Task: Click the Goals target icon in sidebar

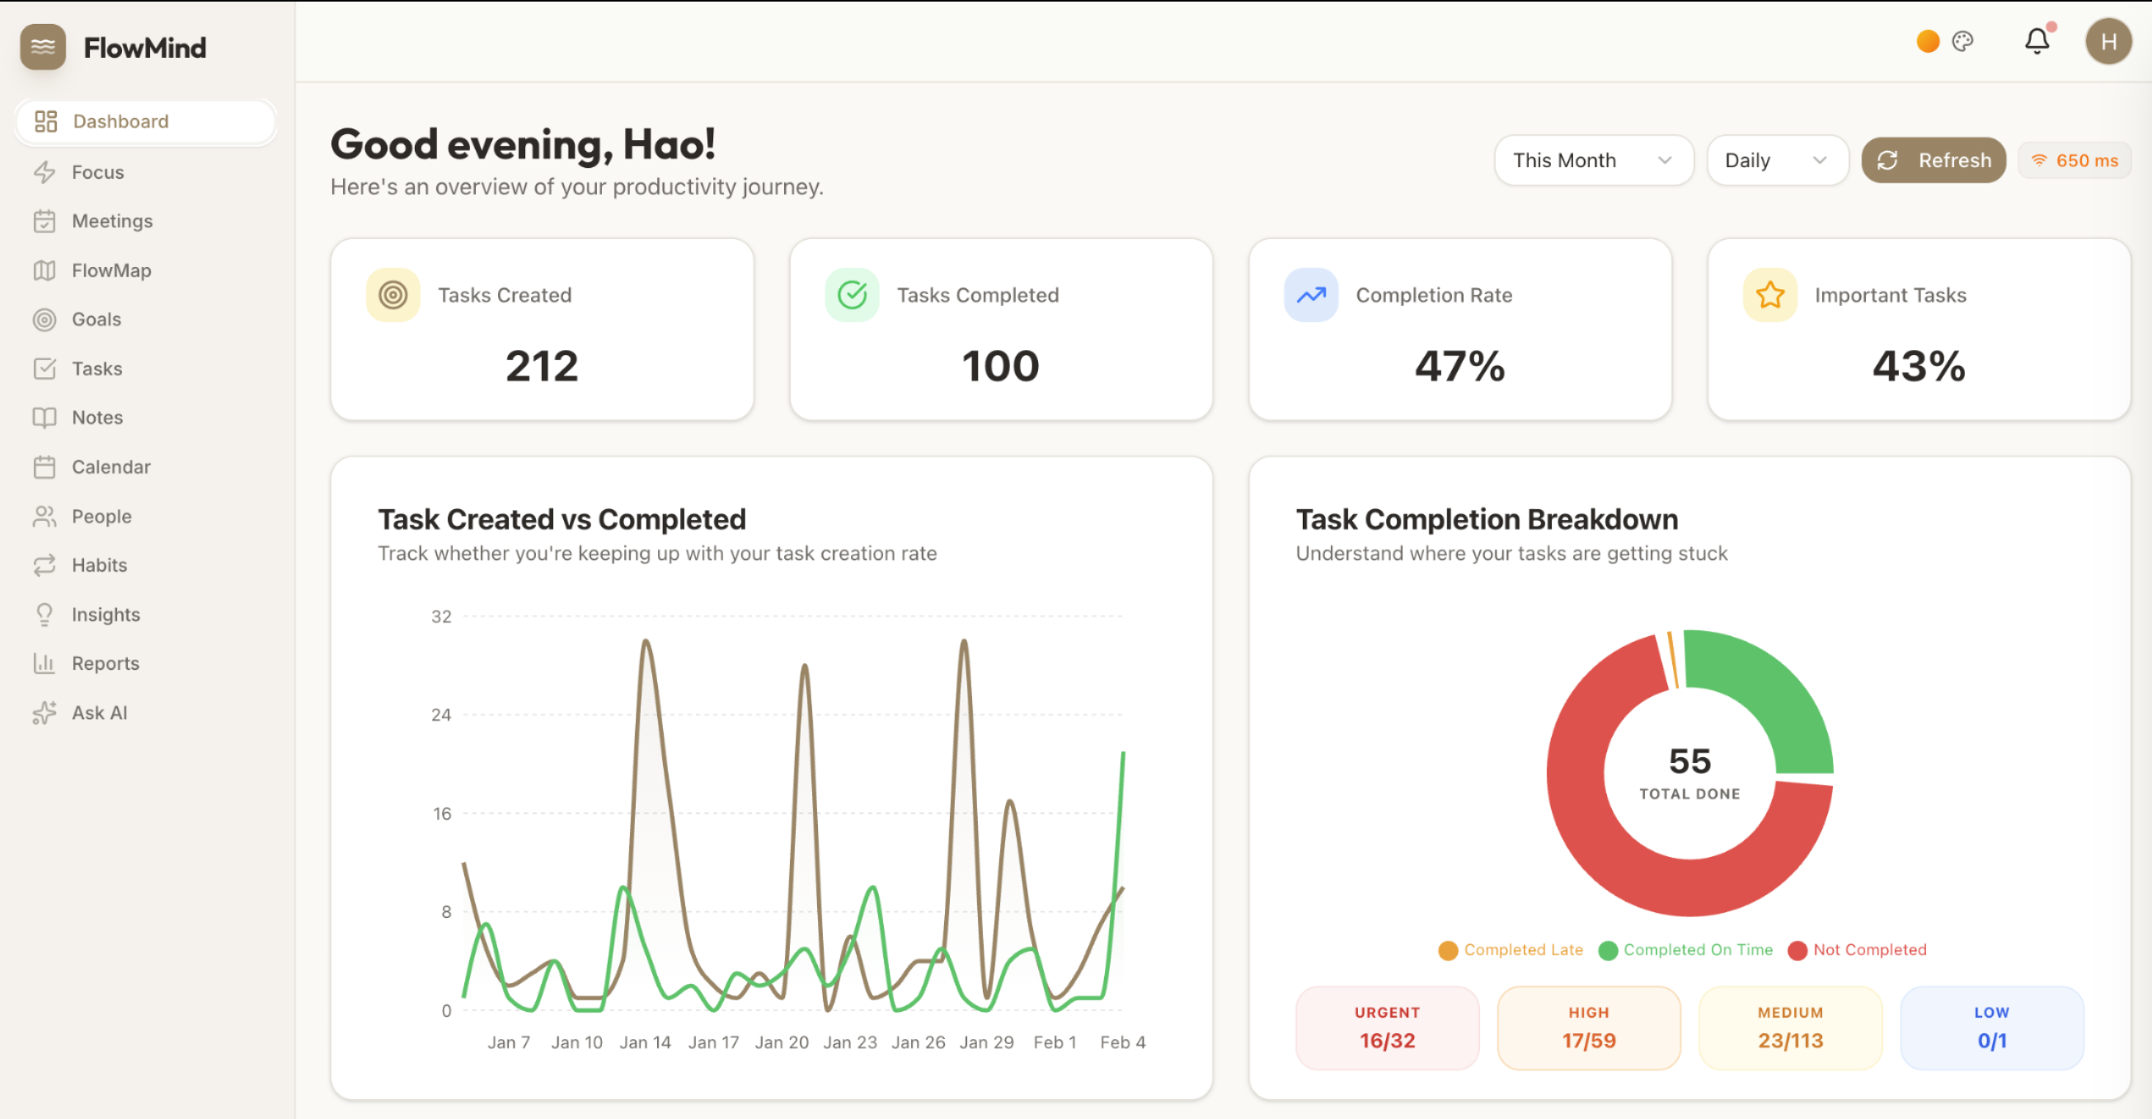Action: tap(45, 319)
